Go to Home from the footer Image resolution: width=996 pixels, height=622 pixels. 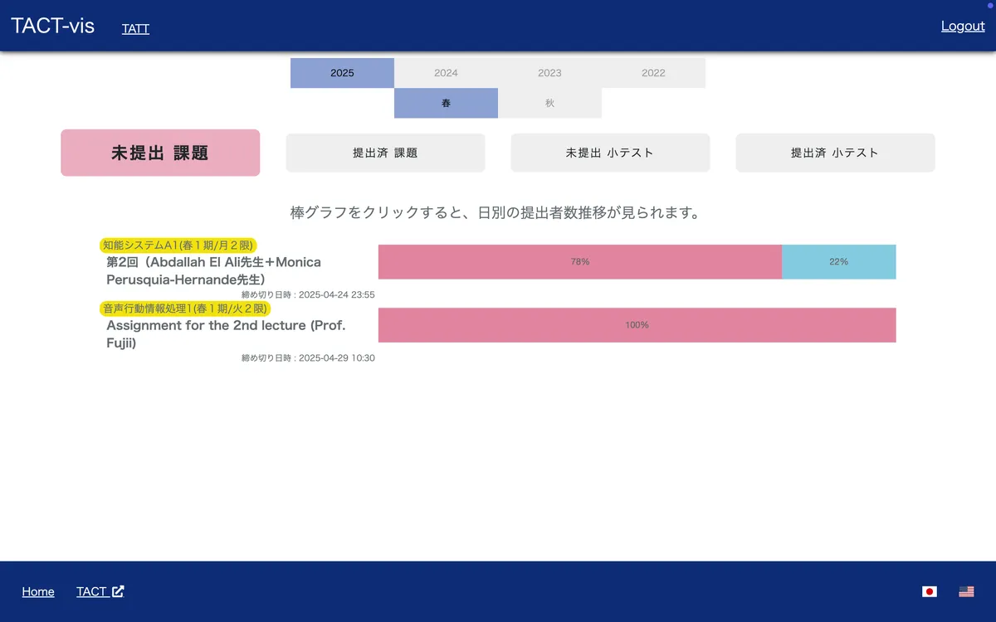pyautogui.click(x=38, y=590)
